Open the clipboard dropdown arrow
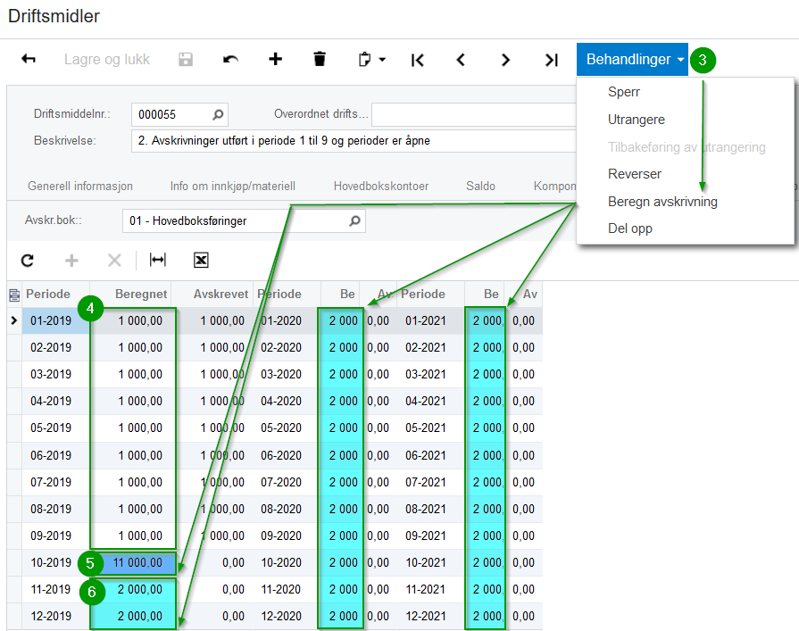 [382, 60]
